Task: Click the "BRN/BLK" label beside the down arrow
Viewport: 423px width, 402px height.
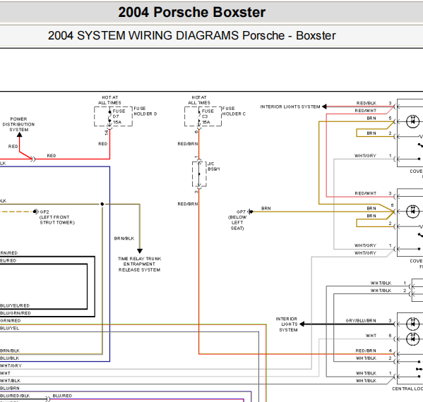Action: 124,238
